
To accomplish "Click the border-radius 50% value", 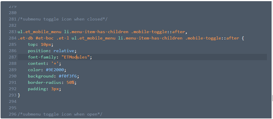I will pos(70,82).
